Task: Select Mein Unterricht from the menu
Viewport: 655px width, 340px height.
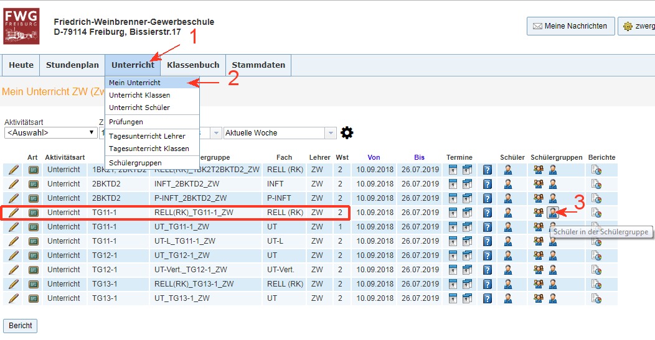Action: click(134, 83)
